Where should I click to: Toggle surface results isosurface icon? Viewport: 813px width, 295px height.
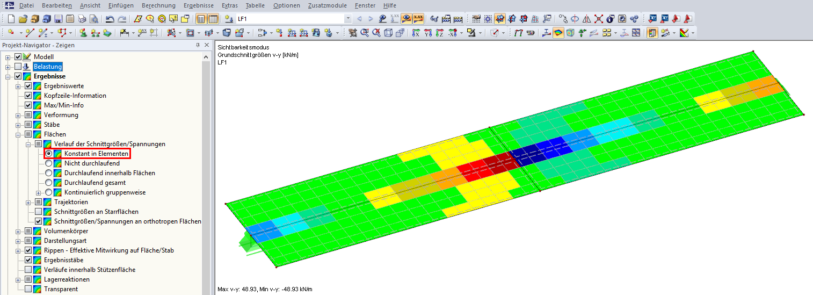(558, 33)
